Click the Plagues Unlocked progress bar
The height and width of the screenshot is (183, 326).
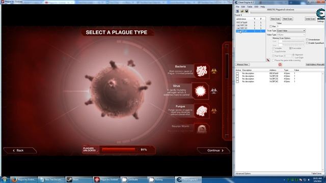[119, 149]
